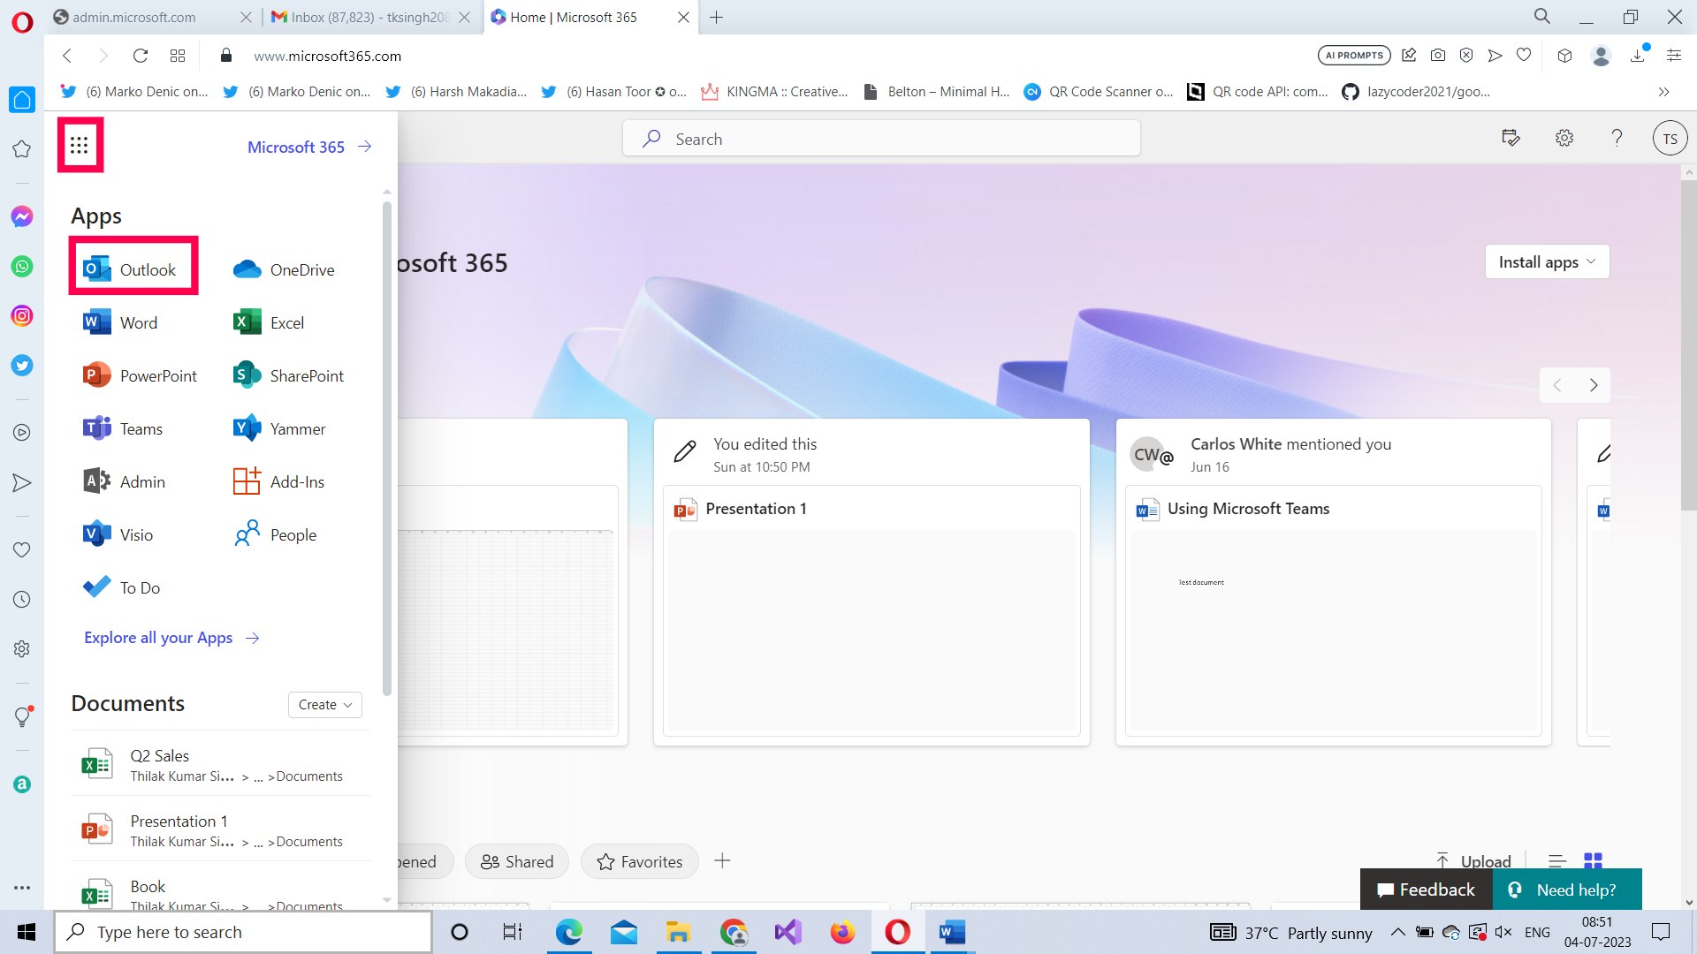Open the Presentation 1 recommended card
1697x954 pixels.
pyautogui.click(x=871, y=582)
